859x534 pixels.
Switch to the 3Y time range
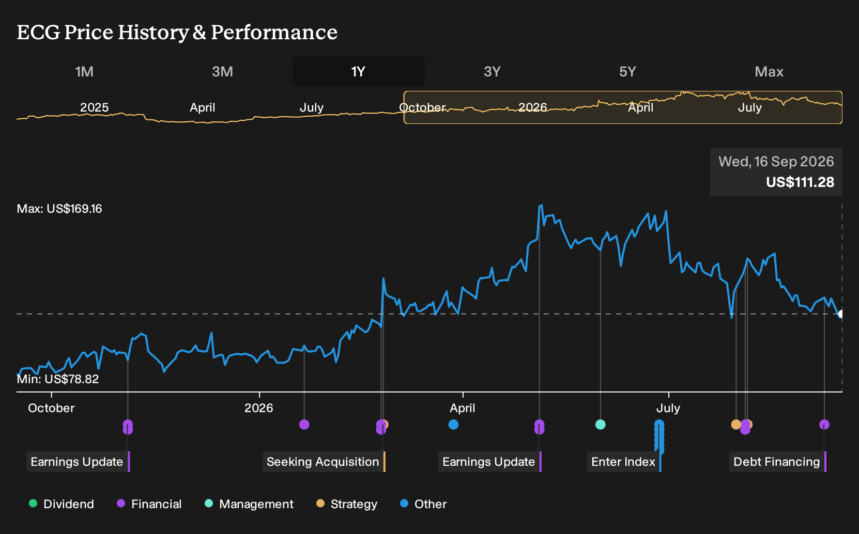pyautogui.click(x=492, y=71)
